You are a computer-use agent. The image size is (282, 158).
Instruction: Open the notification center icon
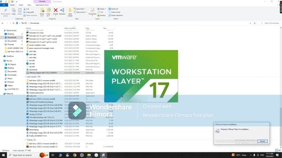tap(277, 155)
